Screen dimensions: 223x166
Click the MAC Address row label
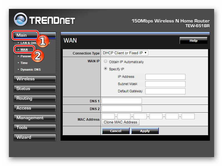click(x=89, y=120)
